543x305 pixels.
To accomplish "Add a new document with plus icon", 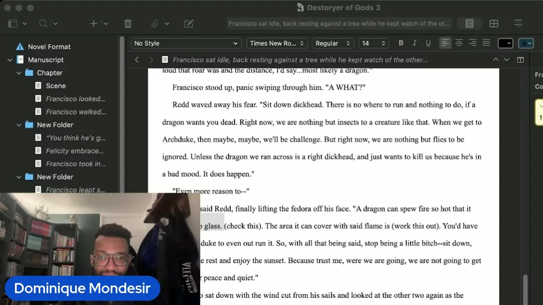I will pos(94,24).
